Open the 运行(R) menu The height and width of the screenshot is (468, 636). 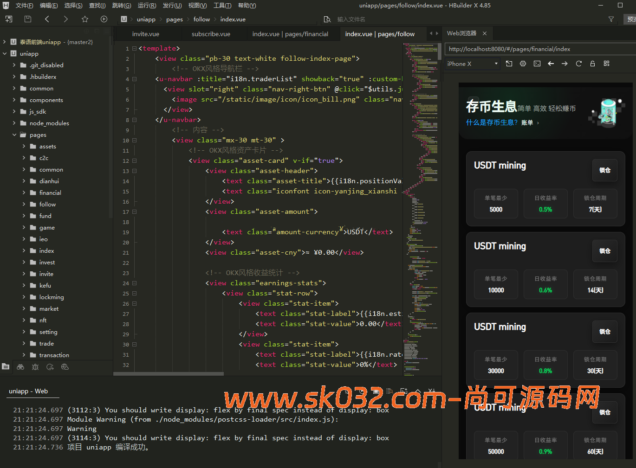coord(147,6)
